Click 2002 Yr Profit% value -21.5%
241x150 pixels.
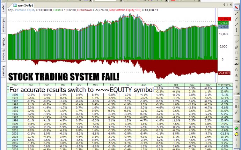click(x=225, y=133)
